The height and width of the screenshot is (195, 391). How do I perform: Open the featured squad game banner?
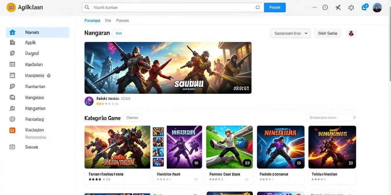coord(168,68)
